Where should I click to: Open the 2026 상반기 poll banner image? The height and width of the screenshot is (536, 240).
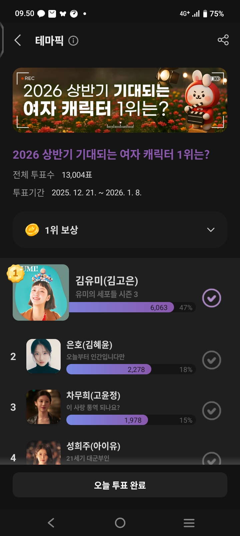pyautogui.click(x=120, y=100)
